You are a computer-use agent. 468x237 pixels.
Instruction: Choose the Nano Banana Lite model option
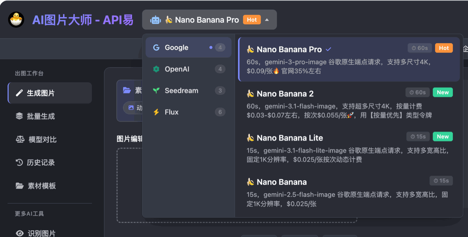pos(348,148)
